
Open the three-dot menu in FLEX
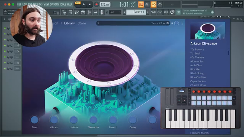point(182,23)
